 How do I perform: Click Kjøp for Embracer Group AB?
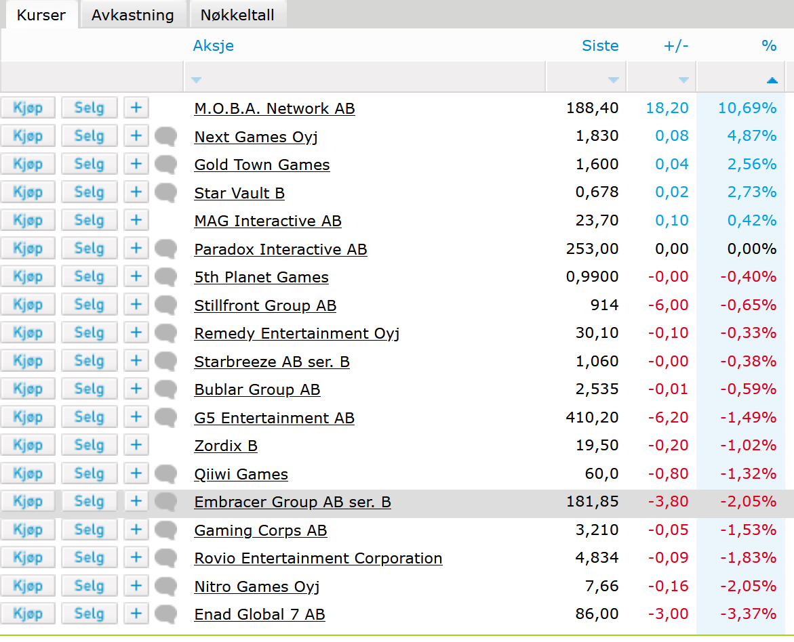28,501
